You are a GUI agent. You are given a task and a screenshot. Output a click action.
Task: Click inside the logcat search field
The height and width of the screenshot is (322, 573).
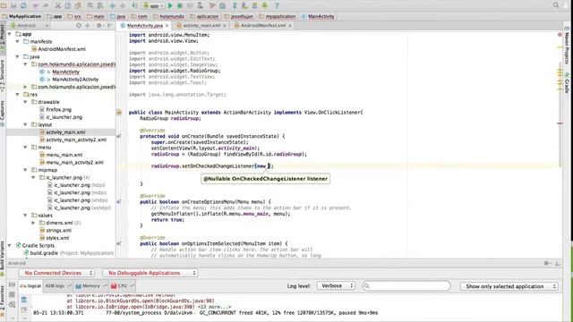(406, 286)
